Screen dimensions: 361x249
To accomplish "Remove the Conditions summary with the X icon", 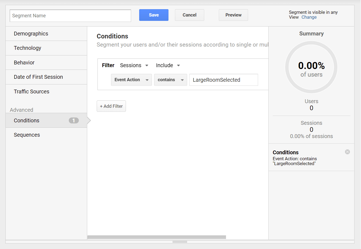I will (347, 152).
